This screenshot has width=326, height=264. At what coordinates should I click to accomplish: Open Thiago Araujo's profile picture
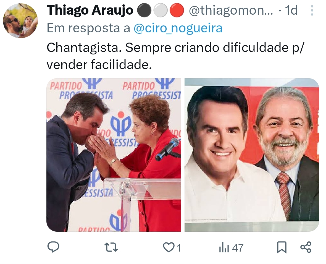coord(20,21)
